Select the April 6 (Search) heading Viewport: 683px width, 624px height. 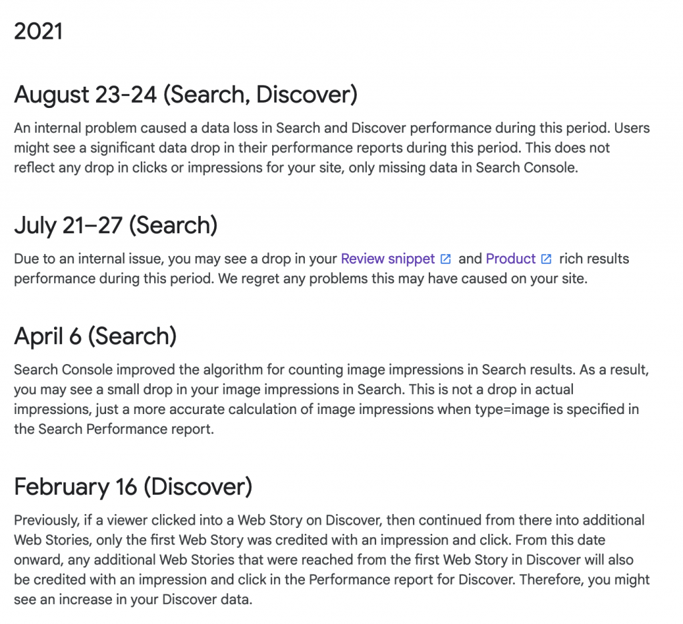pyautogui.click(x=95, y=336)
